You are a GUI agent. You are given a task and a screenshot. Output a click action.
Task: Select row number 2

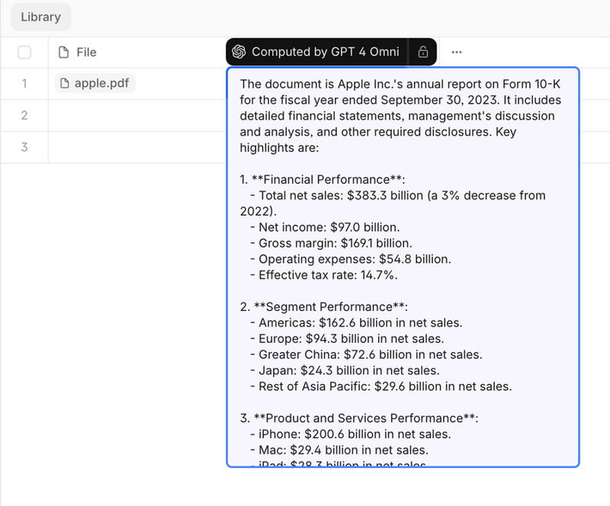pyautogui.click(x=24, y=115)
